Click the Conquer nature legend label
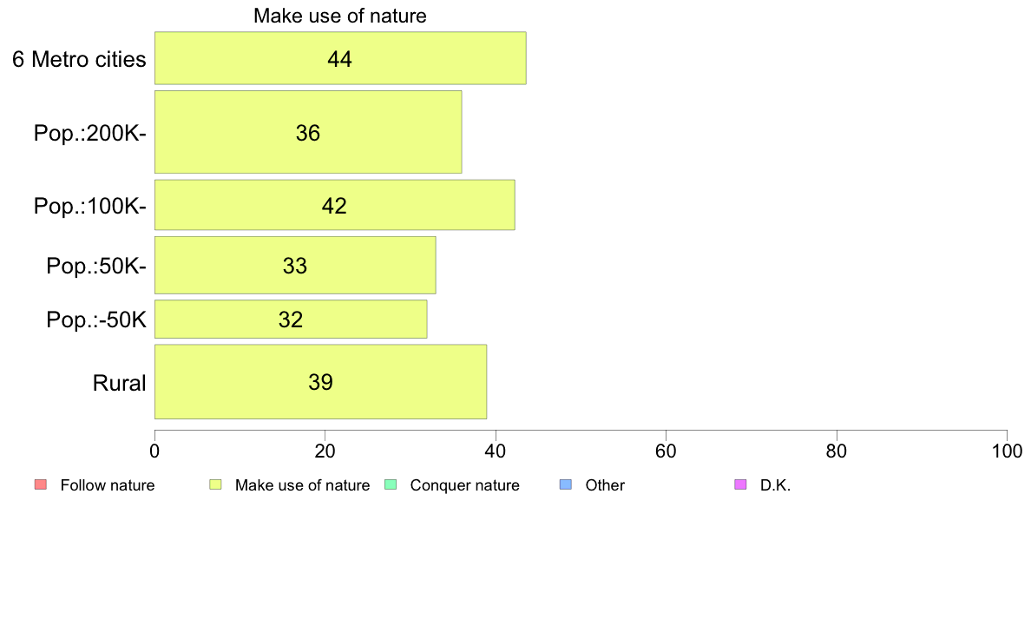1031x639 pixels. pyautogui.click(x=464, y=485)
